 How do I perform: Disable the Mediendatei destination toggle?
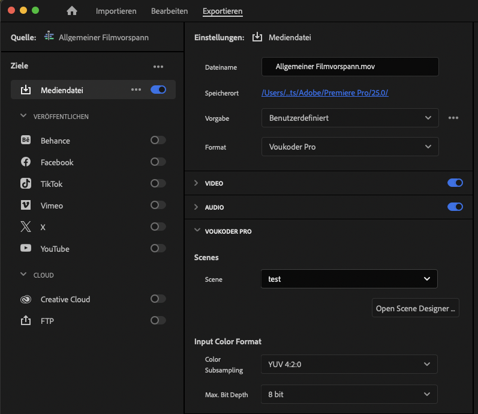158,90
